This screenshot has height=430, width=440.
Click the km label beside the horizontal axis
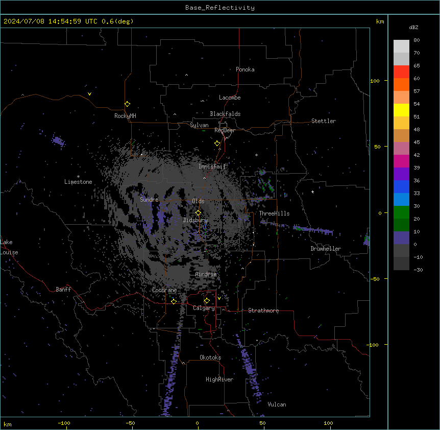[8, 424]
